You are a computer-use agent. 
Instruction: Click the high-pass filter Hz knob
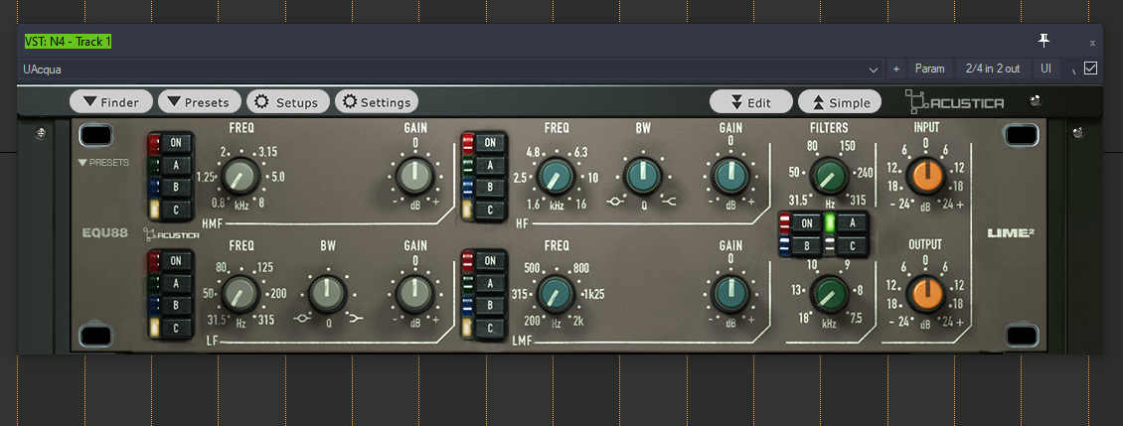829,176
